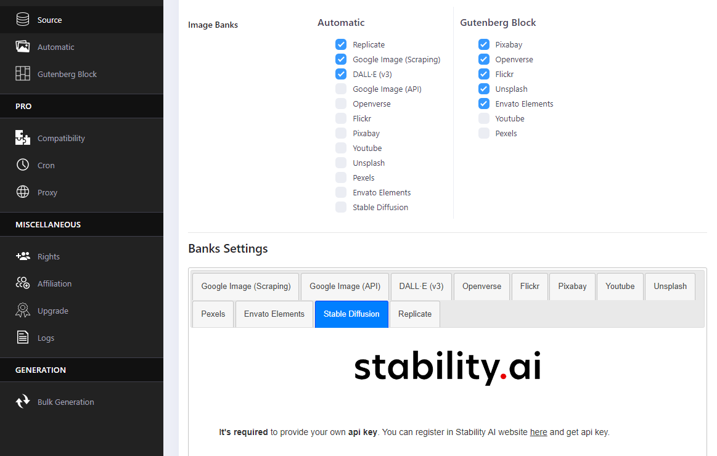Open the Source database icon
Image resolution: width=717 pixels, height=456 pixels.
pos(23,20)
